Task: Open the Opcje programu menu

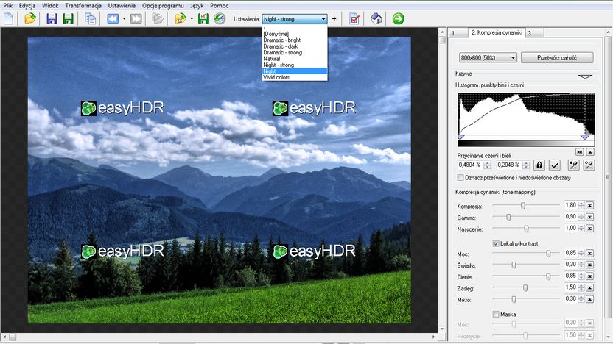Action: click(163, 5)
